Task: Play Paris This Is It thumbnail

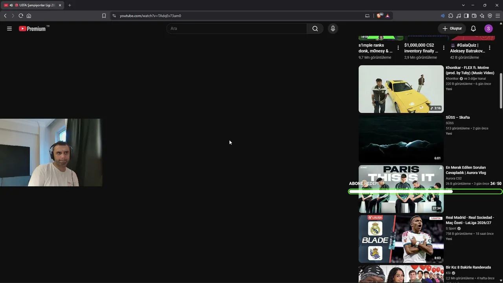Action: [401, 189]
